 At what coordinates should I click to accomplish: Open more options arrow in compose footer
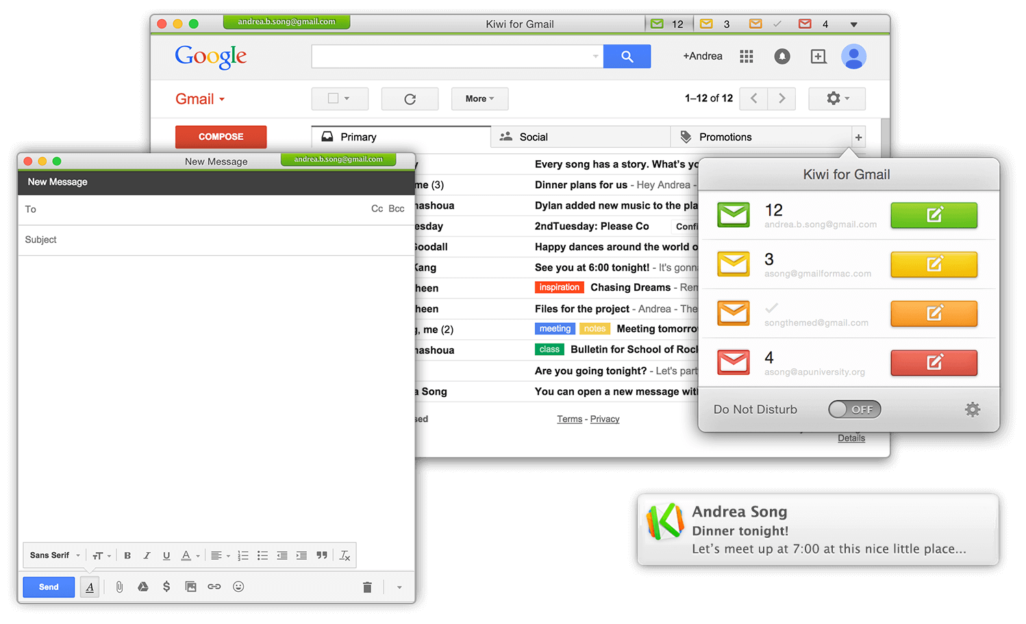point(399,588)
